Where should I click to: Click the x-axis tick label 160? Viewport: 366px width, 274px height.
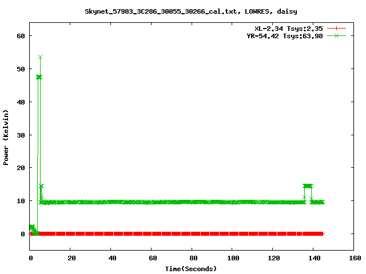[x=355, y=258]
